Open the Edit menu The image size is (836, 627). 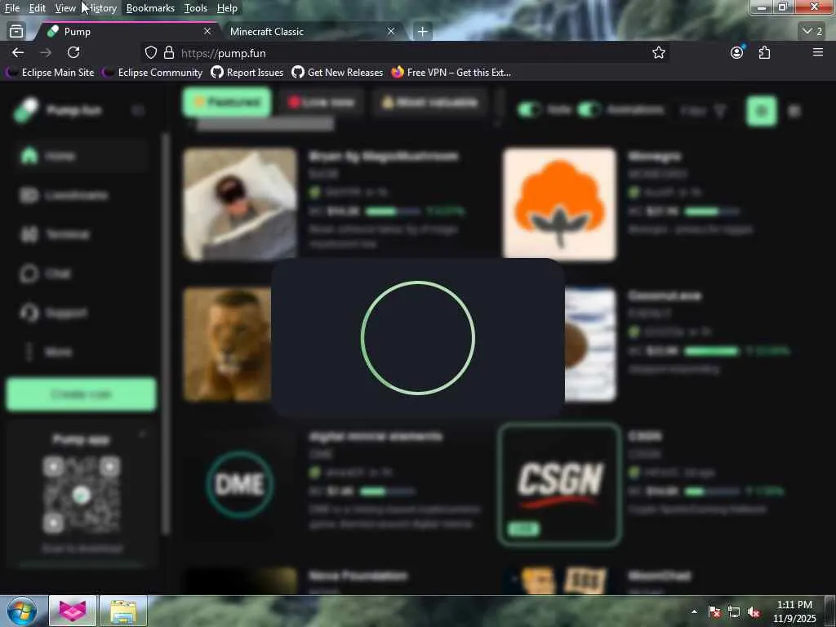coord(37,8)
